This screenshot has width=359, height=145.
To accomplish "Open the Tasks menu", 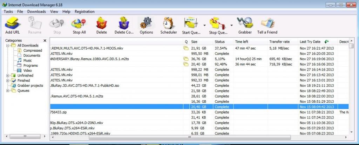I will pyautogui.click(x=8, y=12).
